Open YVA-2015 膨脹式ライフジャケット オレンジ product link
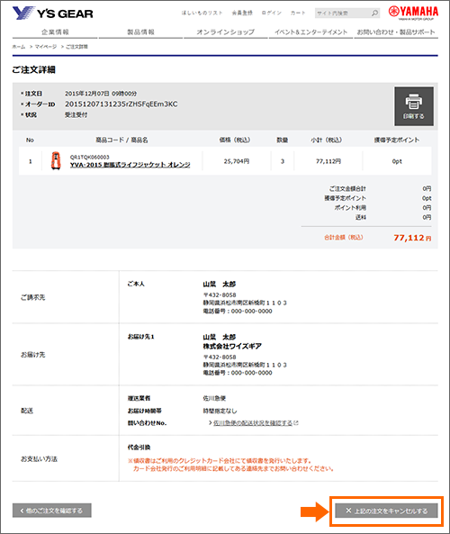The image size is (450, 534). [x=130, y=165]
